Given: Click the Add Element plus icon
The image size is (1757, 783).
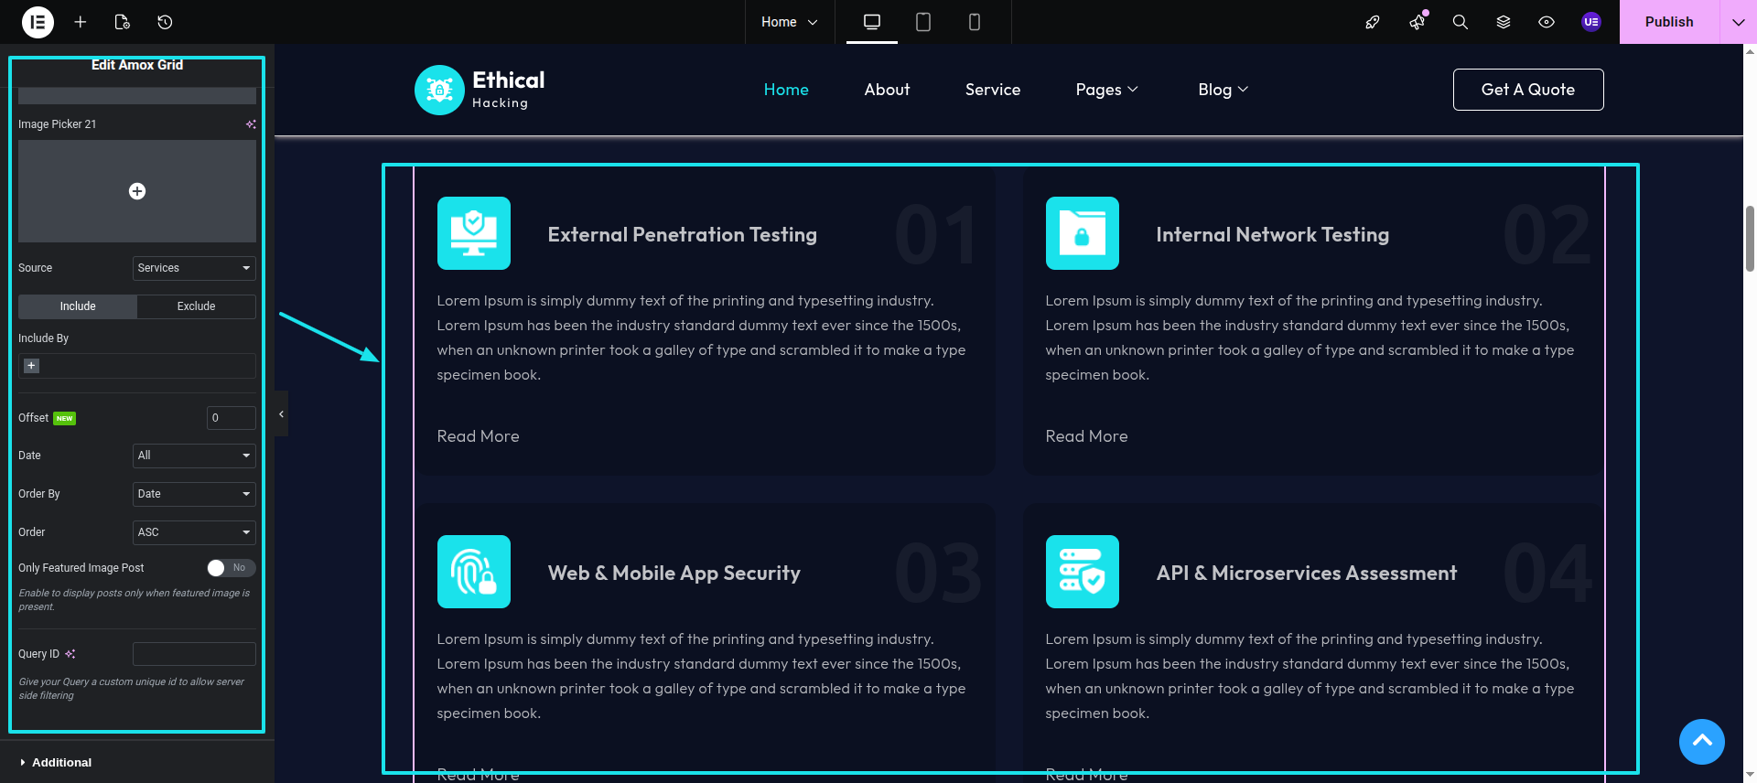Looking at the screenshot, I should click(x=81, y=22).
